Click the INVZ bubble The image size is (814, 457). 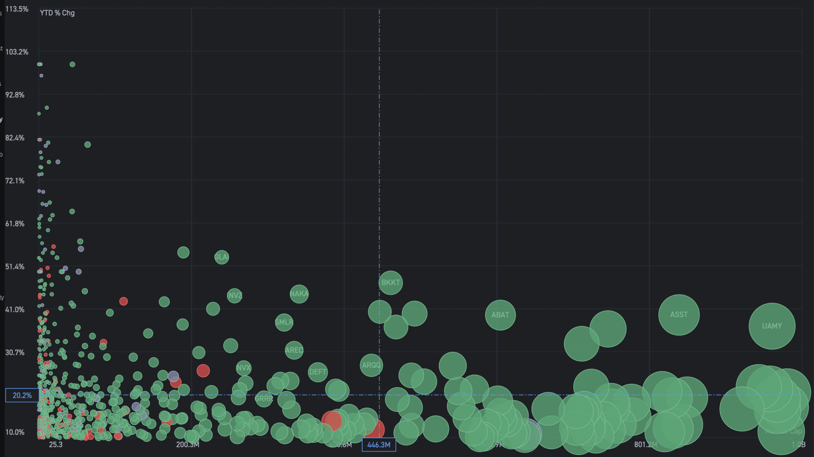click(x=235, y=295)
